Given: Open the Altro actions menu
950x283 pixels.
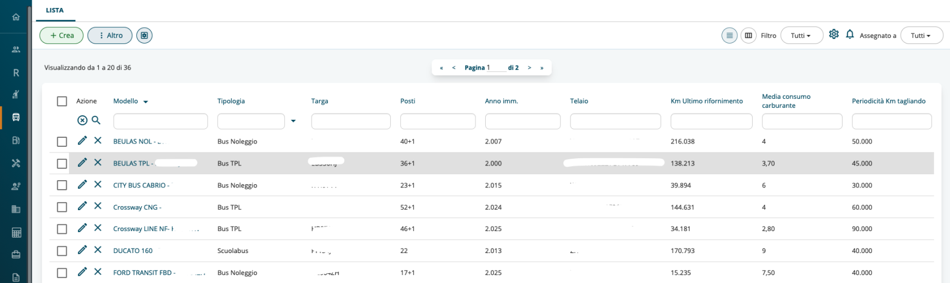Looking at the screenshot, I should pyautogui.click(x=110, y=36).
